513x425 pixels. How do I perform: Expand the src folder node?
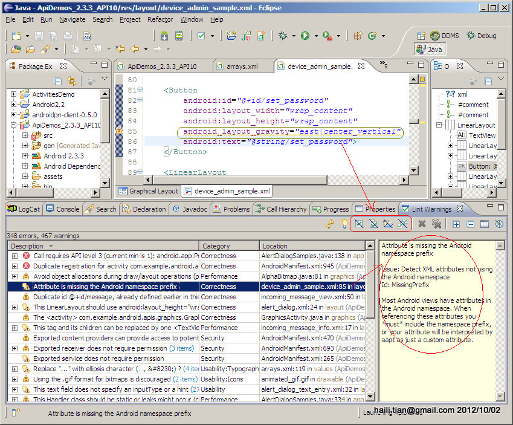tap(25, 135)
